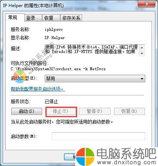Click the 禁用 value in startup type box
The image size is (158, 166).
click(50, 78)
